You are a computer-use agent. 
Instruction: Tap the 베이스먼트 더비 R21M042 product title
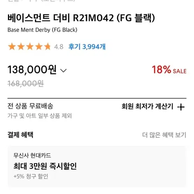tap(81, 18)
